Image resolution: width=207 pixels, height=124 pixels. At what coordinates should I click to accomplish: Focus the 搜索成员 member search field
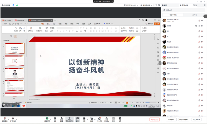[184, 10]
